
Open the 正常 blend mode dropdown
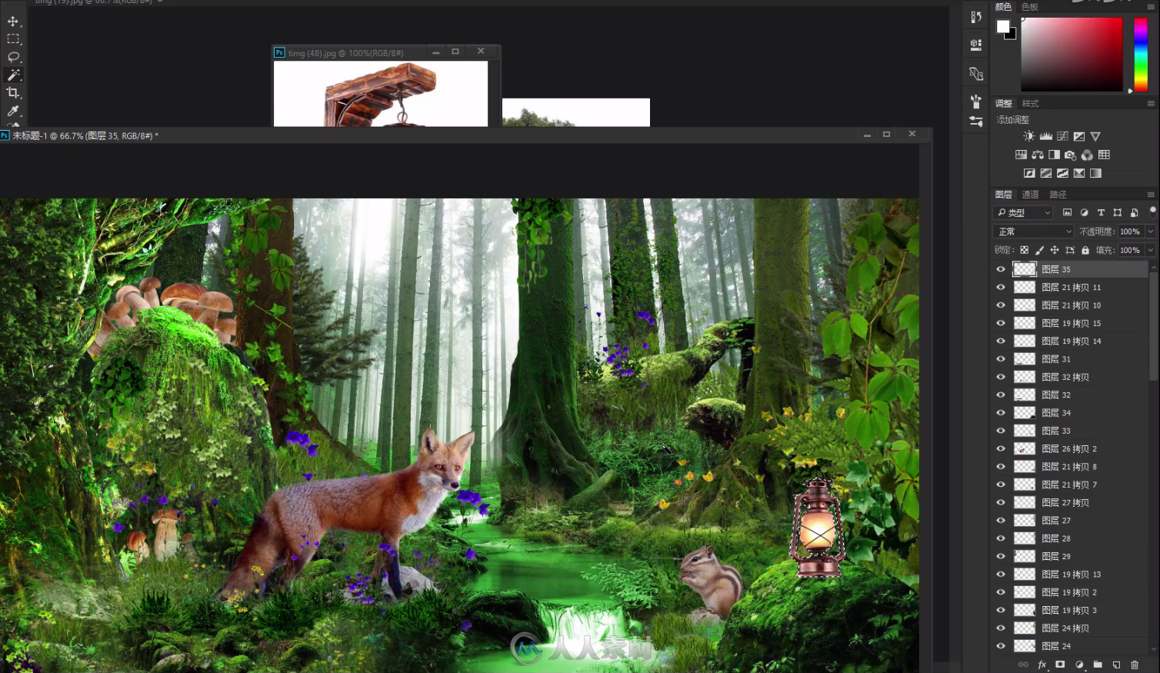point(1033,232)
